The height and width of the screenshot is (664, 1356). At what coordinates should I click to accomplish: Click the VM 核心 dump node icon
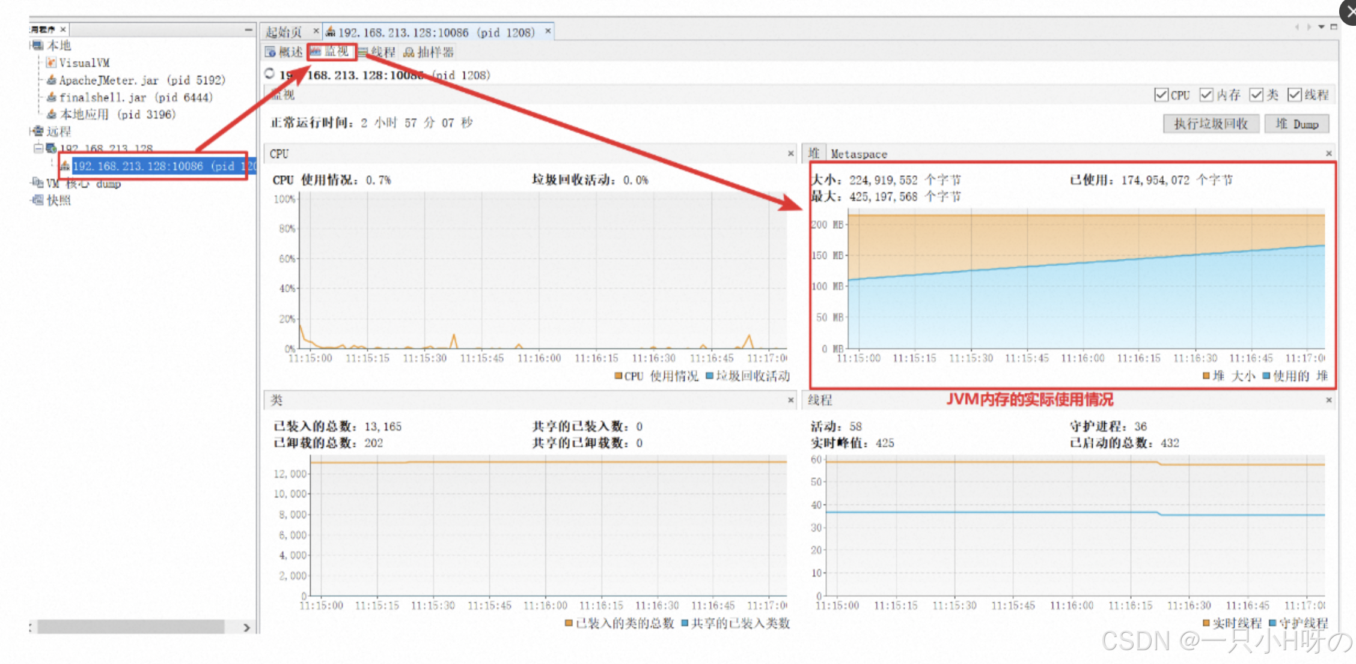click(x=38, y=183)
